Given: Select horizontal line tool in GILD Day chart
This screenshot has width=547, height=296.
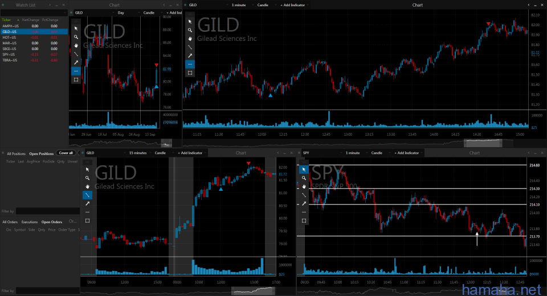Looking at the screenshot, I should click(x=76, y=71).
